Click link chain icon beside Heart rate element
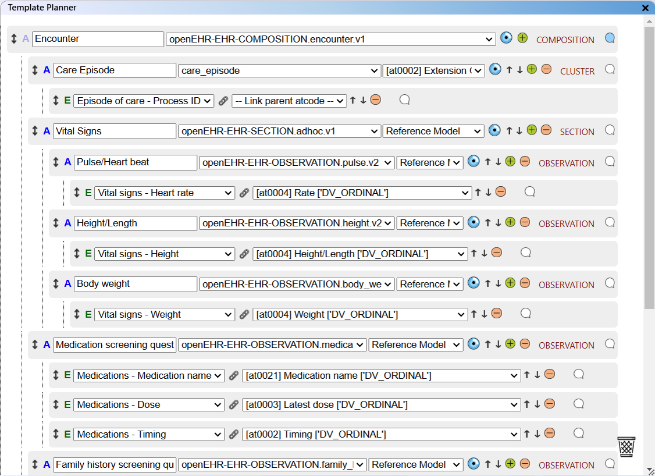This screenshot has height=476, width=655. pos(244,193)
